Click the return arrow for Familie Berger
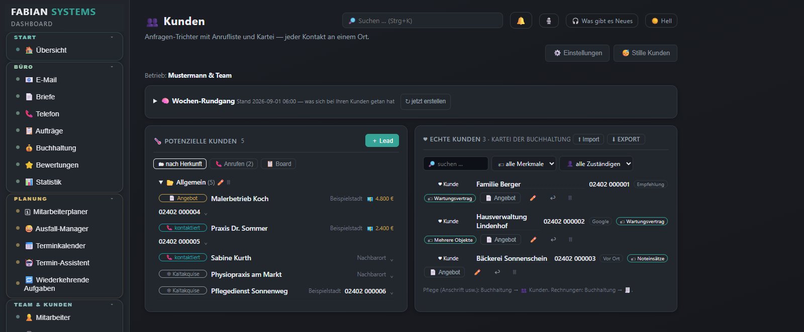 click(x=553, y=198)
